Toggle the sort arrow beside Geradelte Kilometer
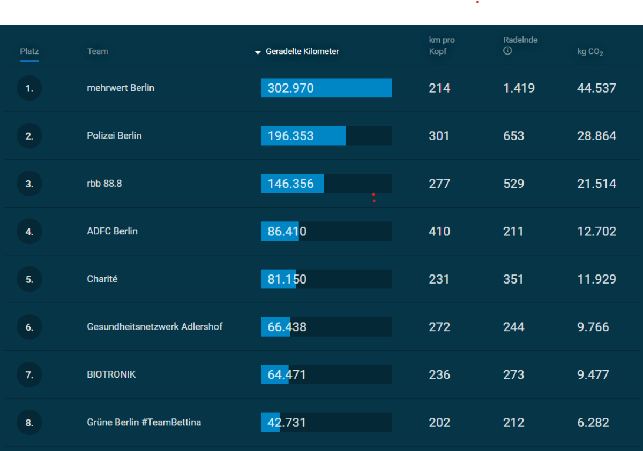 pos(258,52)
